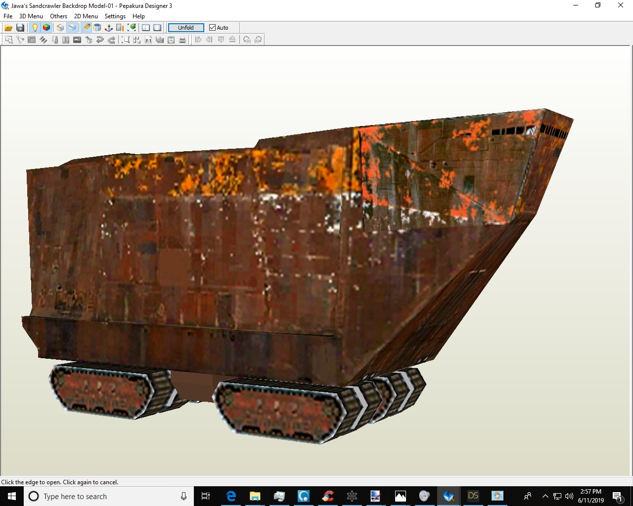Open the 2D Menu
The image size is (633, 506).
coord(86,16)
